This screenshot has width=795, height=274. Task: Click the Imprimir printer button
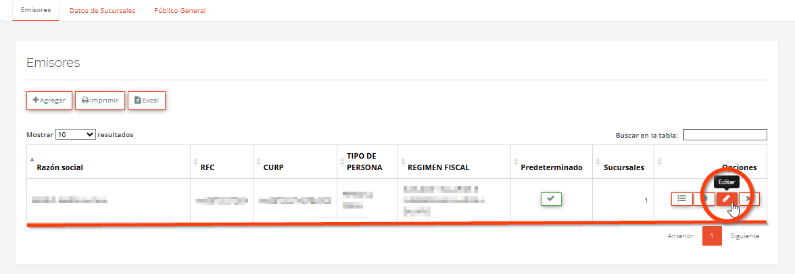(x=100, y=101)
